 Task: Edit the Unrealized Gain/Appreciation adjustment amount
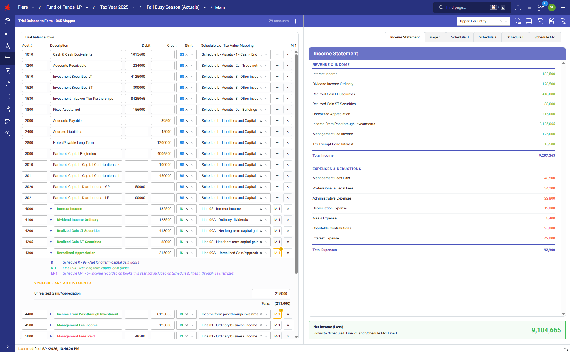[271, 294]
